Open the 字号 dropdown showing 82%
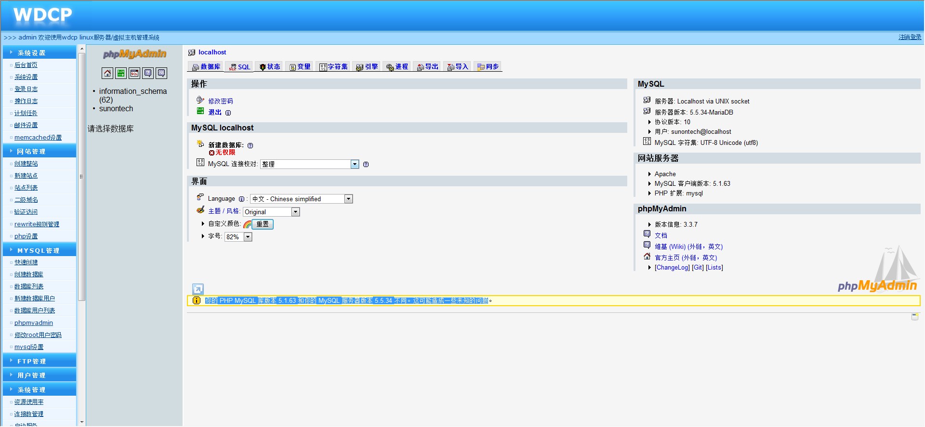This screenshot has width=925, height=427. 238,237
